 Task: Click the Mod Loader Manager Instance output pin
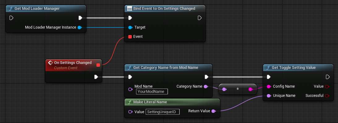[79, 27]
